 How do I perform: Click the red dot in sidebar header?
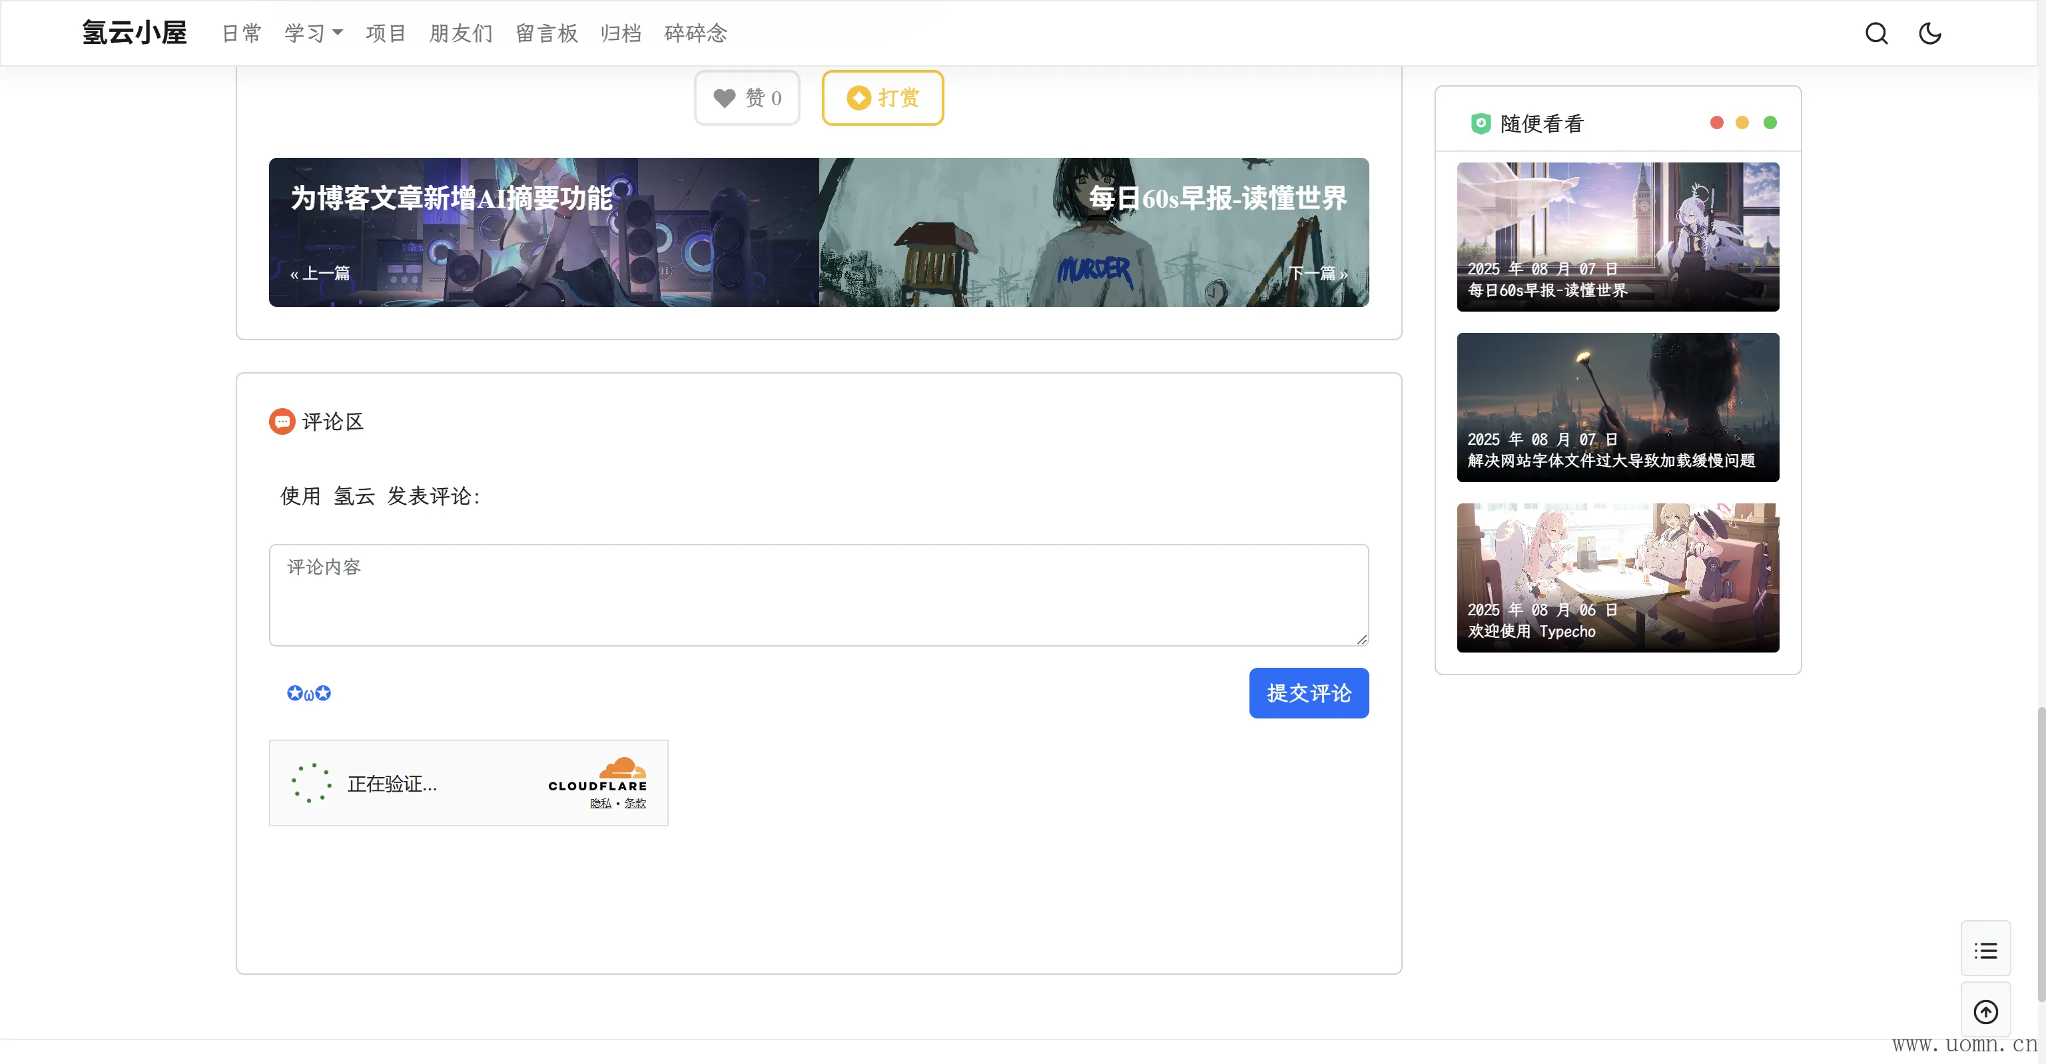pyautogui.click(x=1716, y=123)
